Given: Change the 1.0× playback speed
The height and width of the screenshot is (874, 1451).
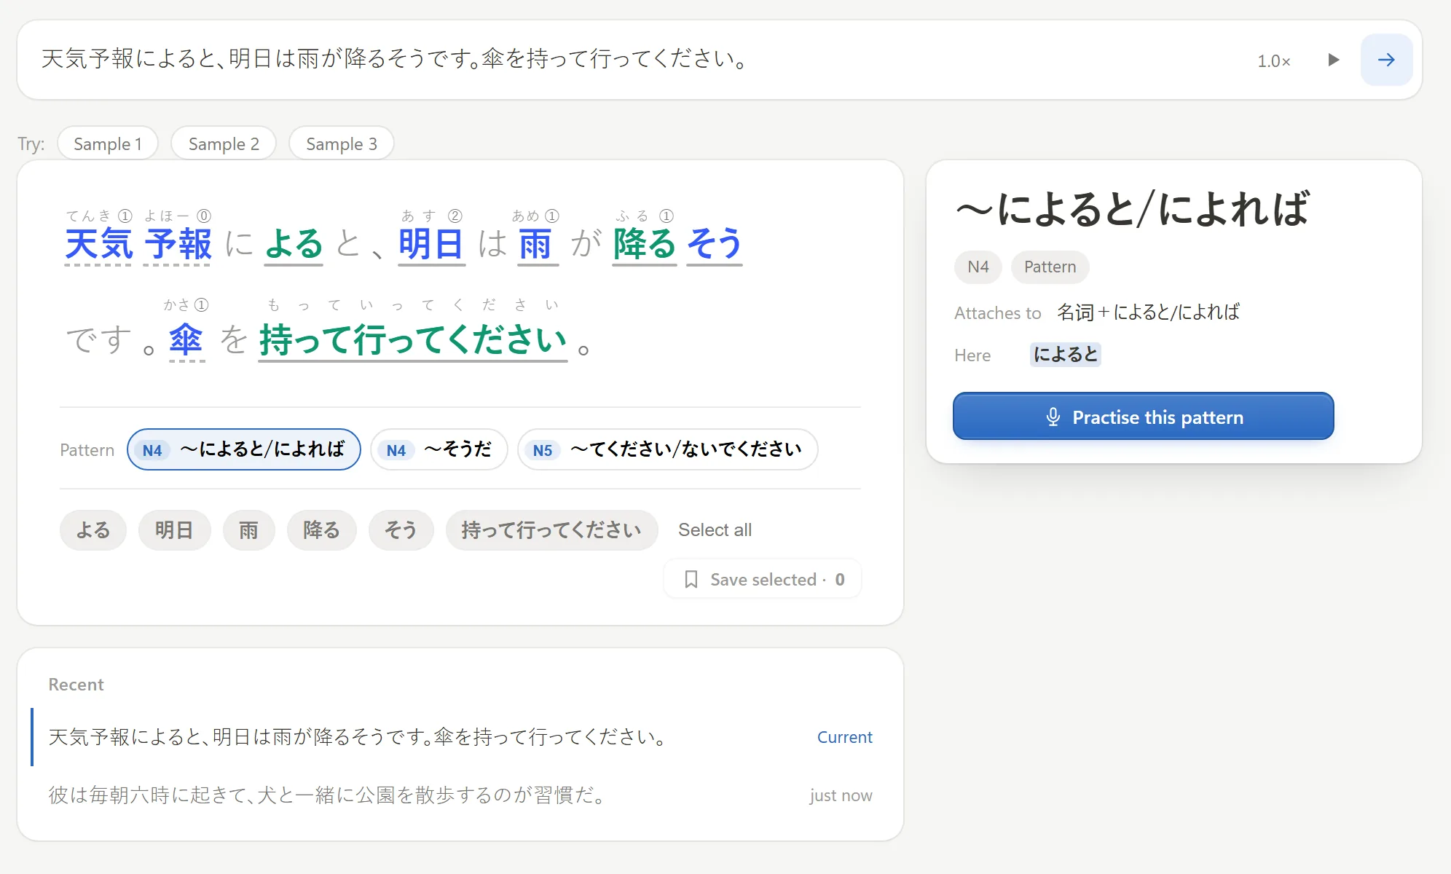Looking at the screenshot, I should (1273, 61).
